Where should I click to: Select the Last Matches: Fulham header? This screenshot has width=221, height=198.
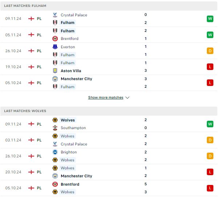109,6
